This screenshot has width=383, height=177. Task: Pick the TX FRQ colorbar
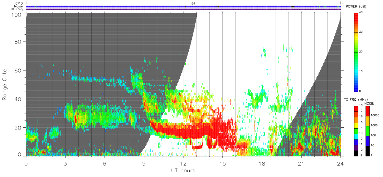(356, 131)
